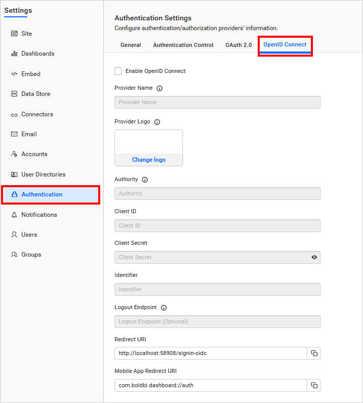Click the Authority input field
Viewport: 363px width, 403px height.
click(x=217, y=193)
